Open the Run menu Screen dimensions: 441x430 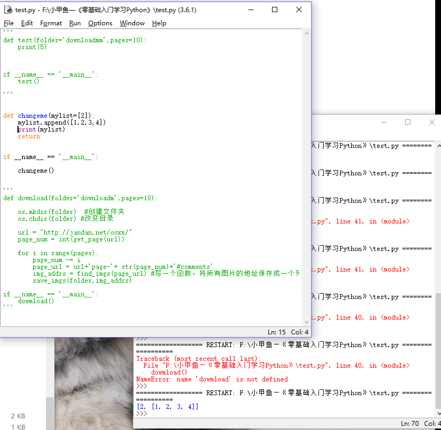(x=75, y=23)
